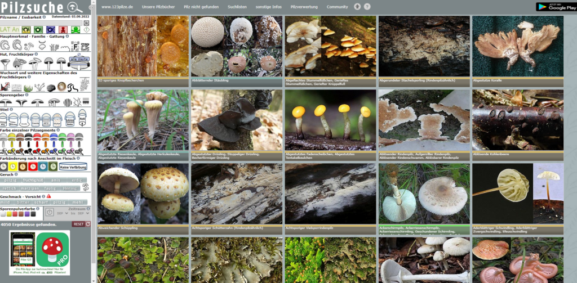Open the 'sonstige Infos' menu
This screenshot has width=577, height=283.
[x=268, y=7]
